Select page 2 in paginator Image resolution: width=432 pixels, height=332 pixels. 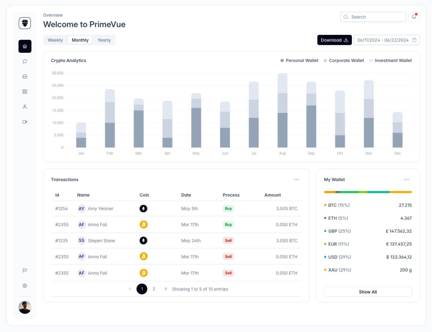coord(154,289)
